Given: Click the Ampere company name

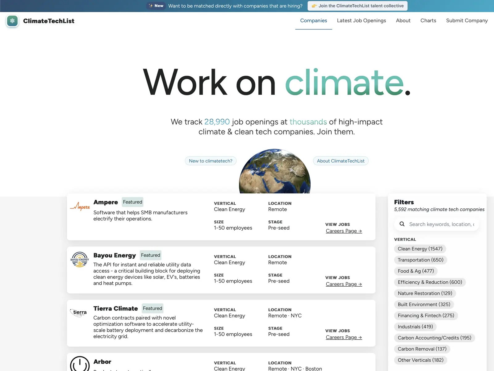Looking at the screenshot, I should click(x=106, y=202).
